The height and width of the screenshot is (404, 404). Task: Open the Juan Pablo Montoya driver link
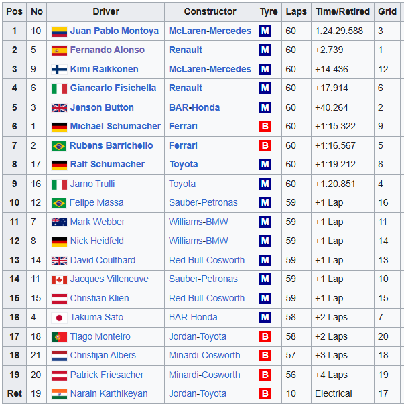click(x=115, y=31)
